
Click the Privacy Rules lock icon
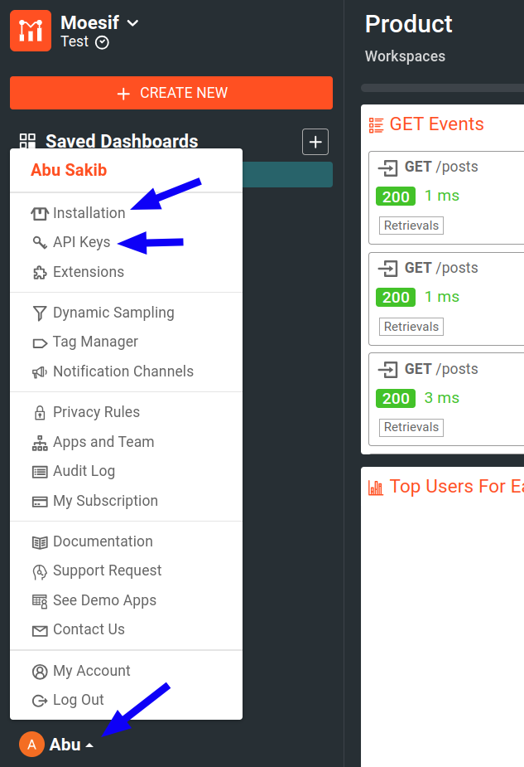[x=40, y=413]
